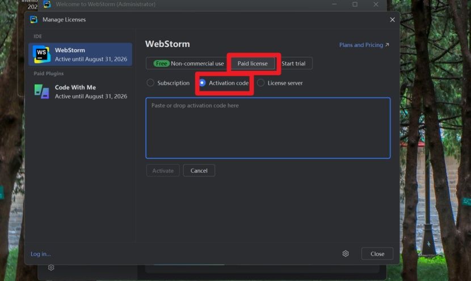Focus the activation code text area
Image resolution: width=471 pixels, height=281 pixels.
pyautogui.click(x=268, y=128)
